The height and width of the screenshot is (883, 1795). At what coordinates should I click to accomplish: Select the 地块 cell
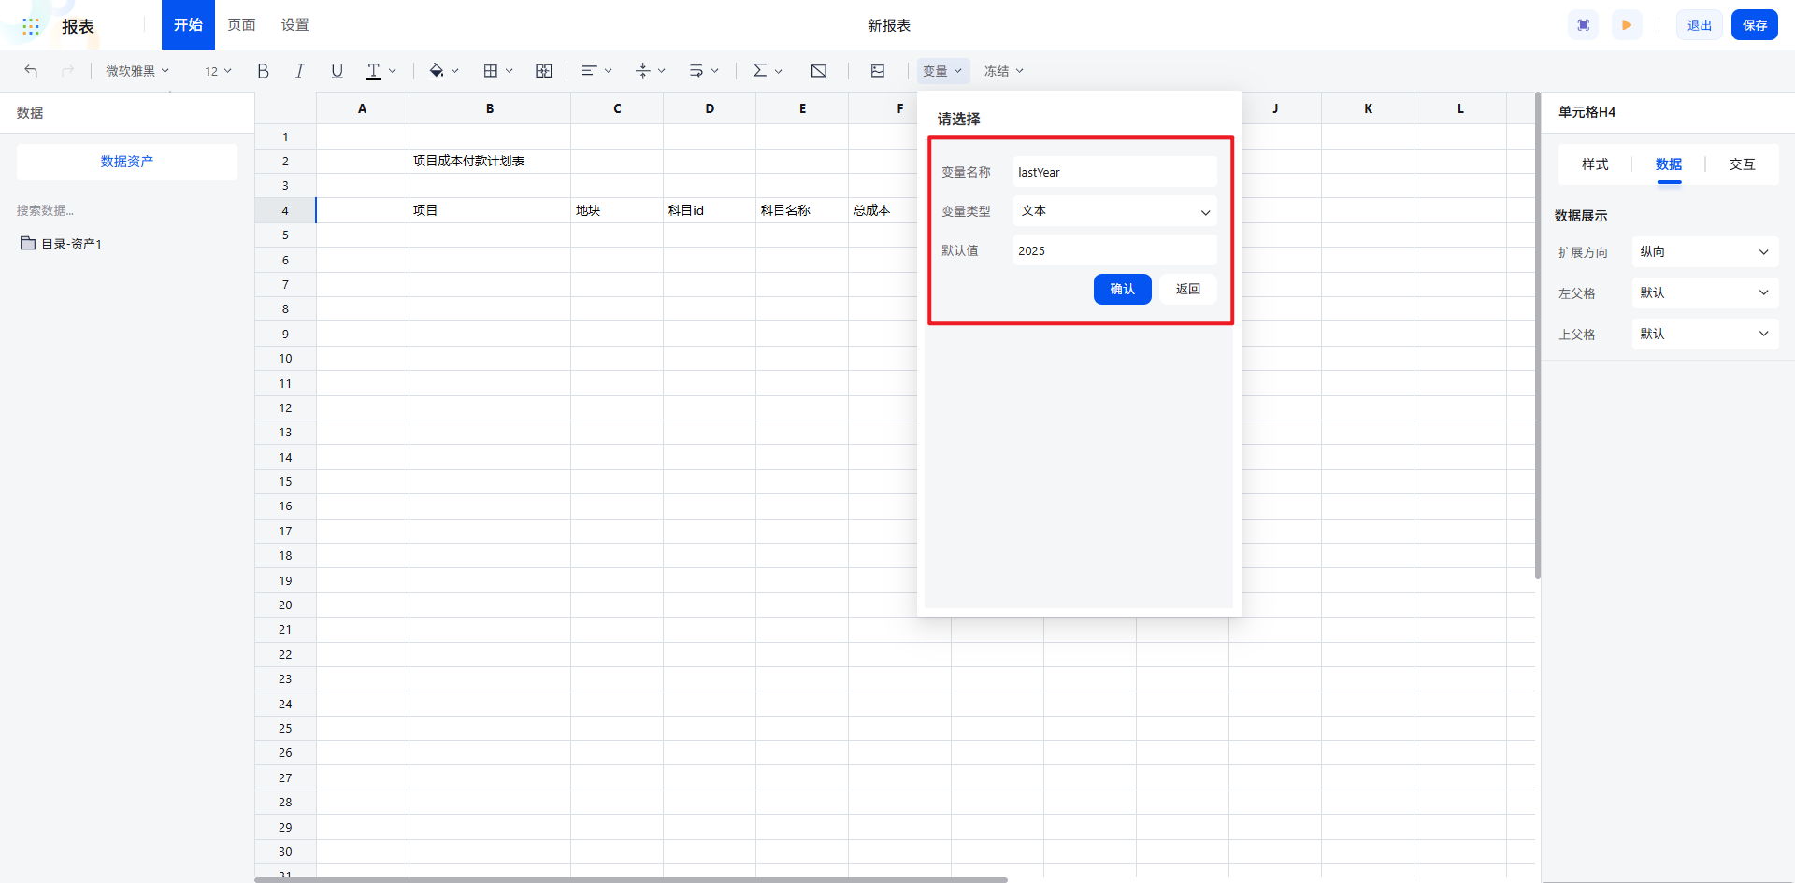[617, 210]
